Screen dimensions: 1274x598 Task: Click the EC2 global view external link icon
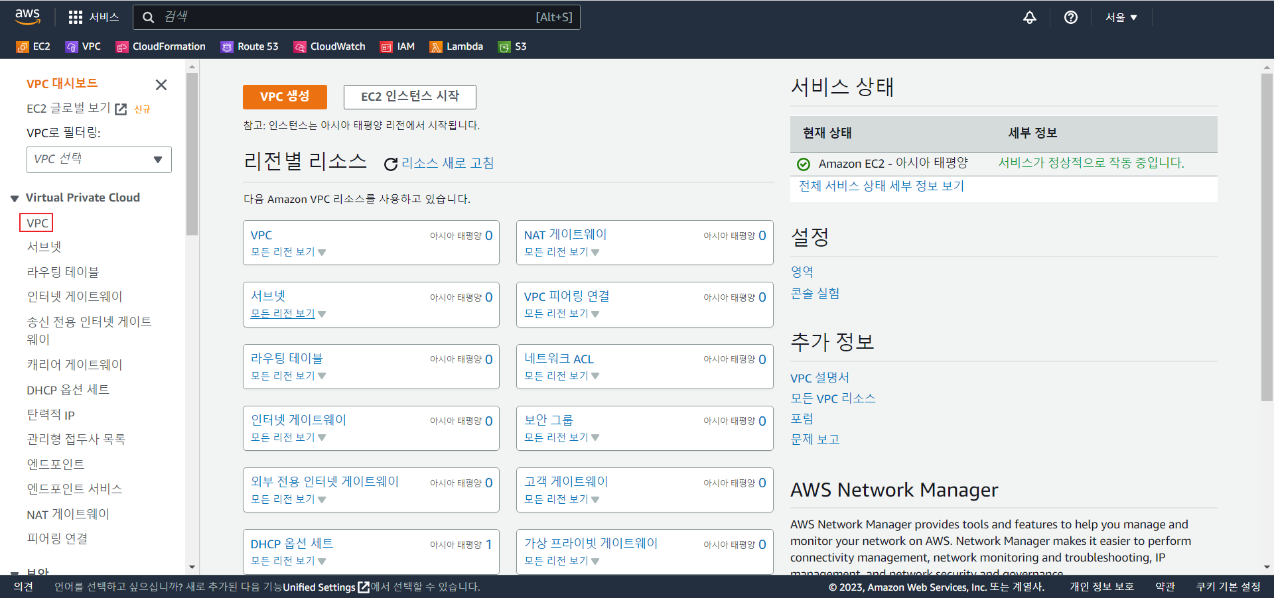tap(121, 109)
